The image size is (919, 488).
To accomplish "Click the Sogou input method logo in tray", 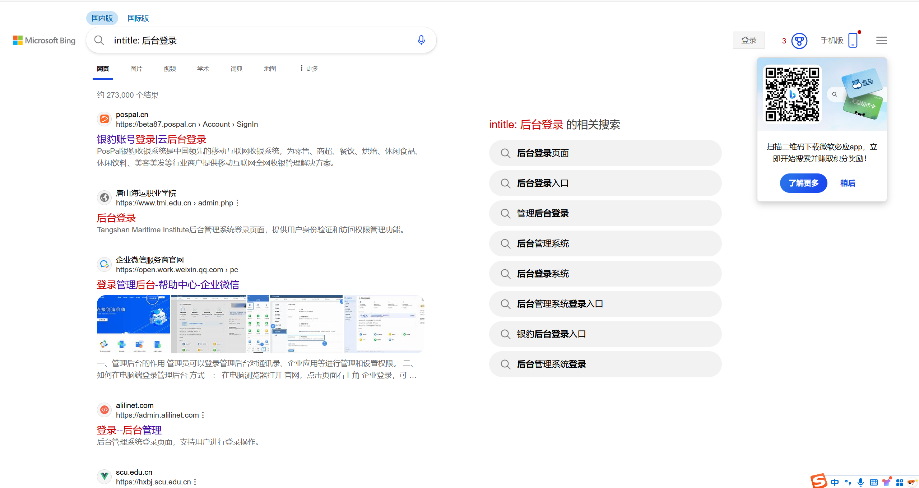I will point(819,482).
